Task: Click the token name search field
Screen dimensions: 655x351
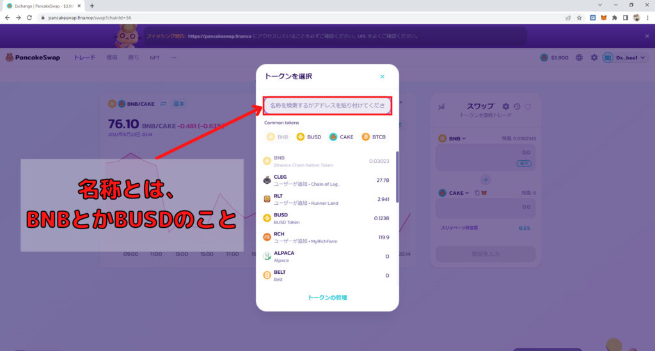Action: [327, 105]
